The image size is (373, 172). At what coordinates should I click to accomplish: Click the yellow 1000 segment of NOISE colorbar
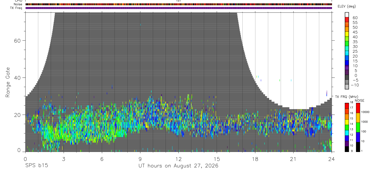tap(358, 117)
